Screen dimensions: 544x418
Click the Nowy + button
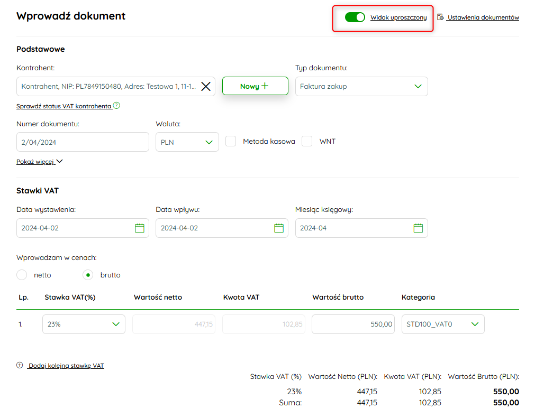pyautogui.click(x=256, y=86)
